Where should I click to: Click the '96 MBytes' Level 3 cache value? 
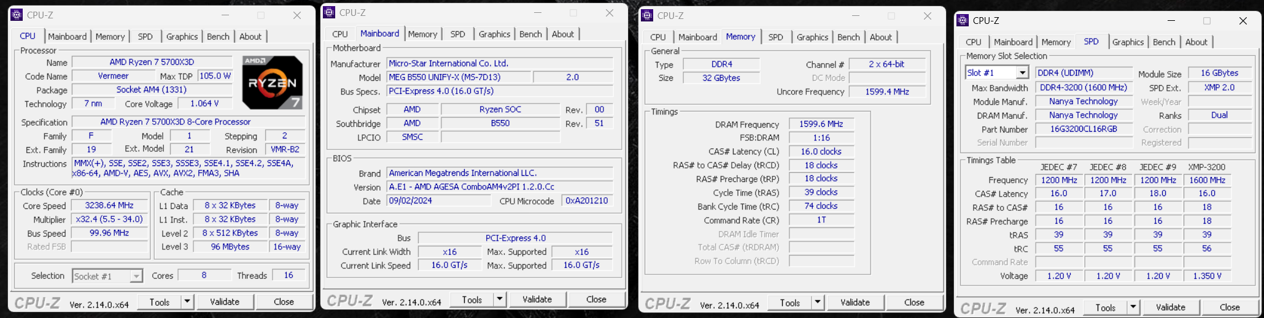230,246
